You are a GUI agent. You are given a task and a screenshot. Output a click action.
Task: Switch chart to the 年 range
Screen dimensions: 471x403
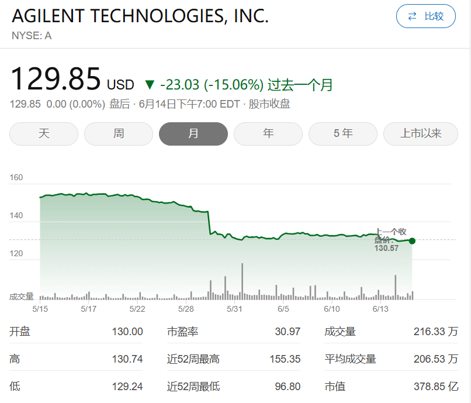[x=268, y=133]
